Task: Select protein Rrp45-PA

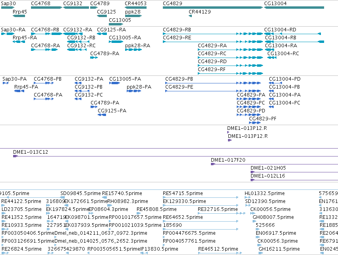Action: (x=26, y=87)
